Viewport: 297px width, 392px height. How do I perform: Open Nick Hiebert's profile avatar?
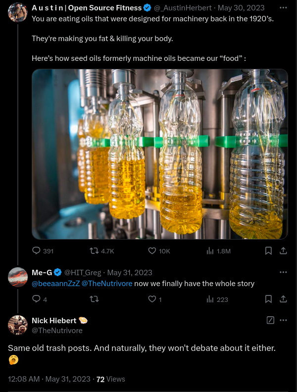tap(18, 325)
